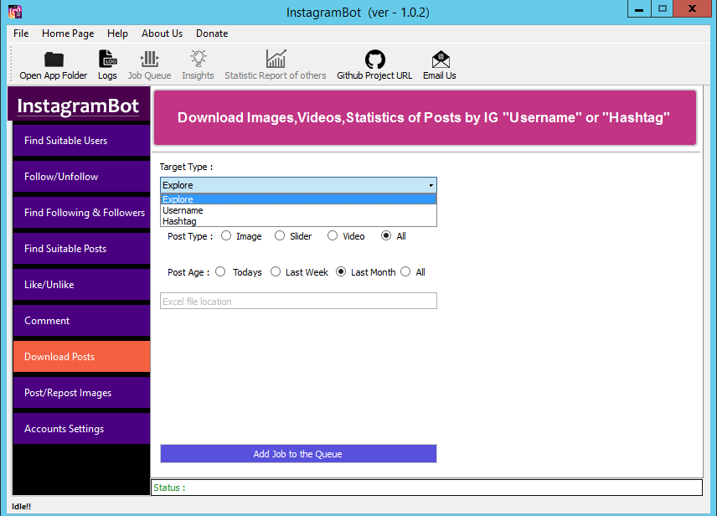Select Image post type radio button
Viewport: 717px width, 516px height.
click(x=226, y=235)
